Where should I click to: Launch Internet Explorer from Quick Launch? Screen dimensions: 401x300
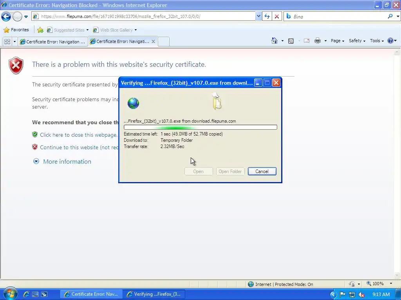(26, 294)
